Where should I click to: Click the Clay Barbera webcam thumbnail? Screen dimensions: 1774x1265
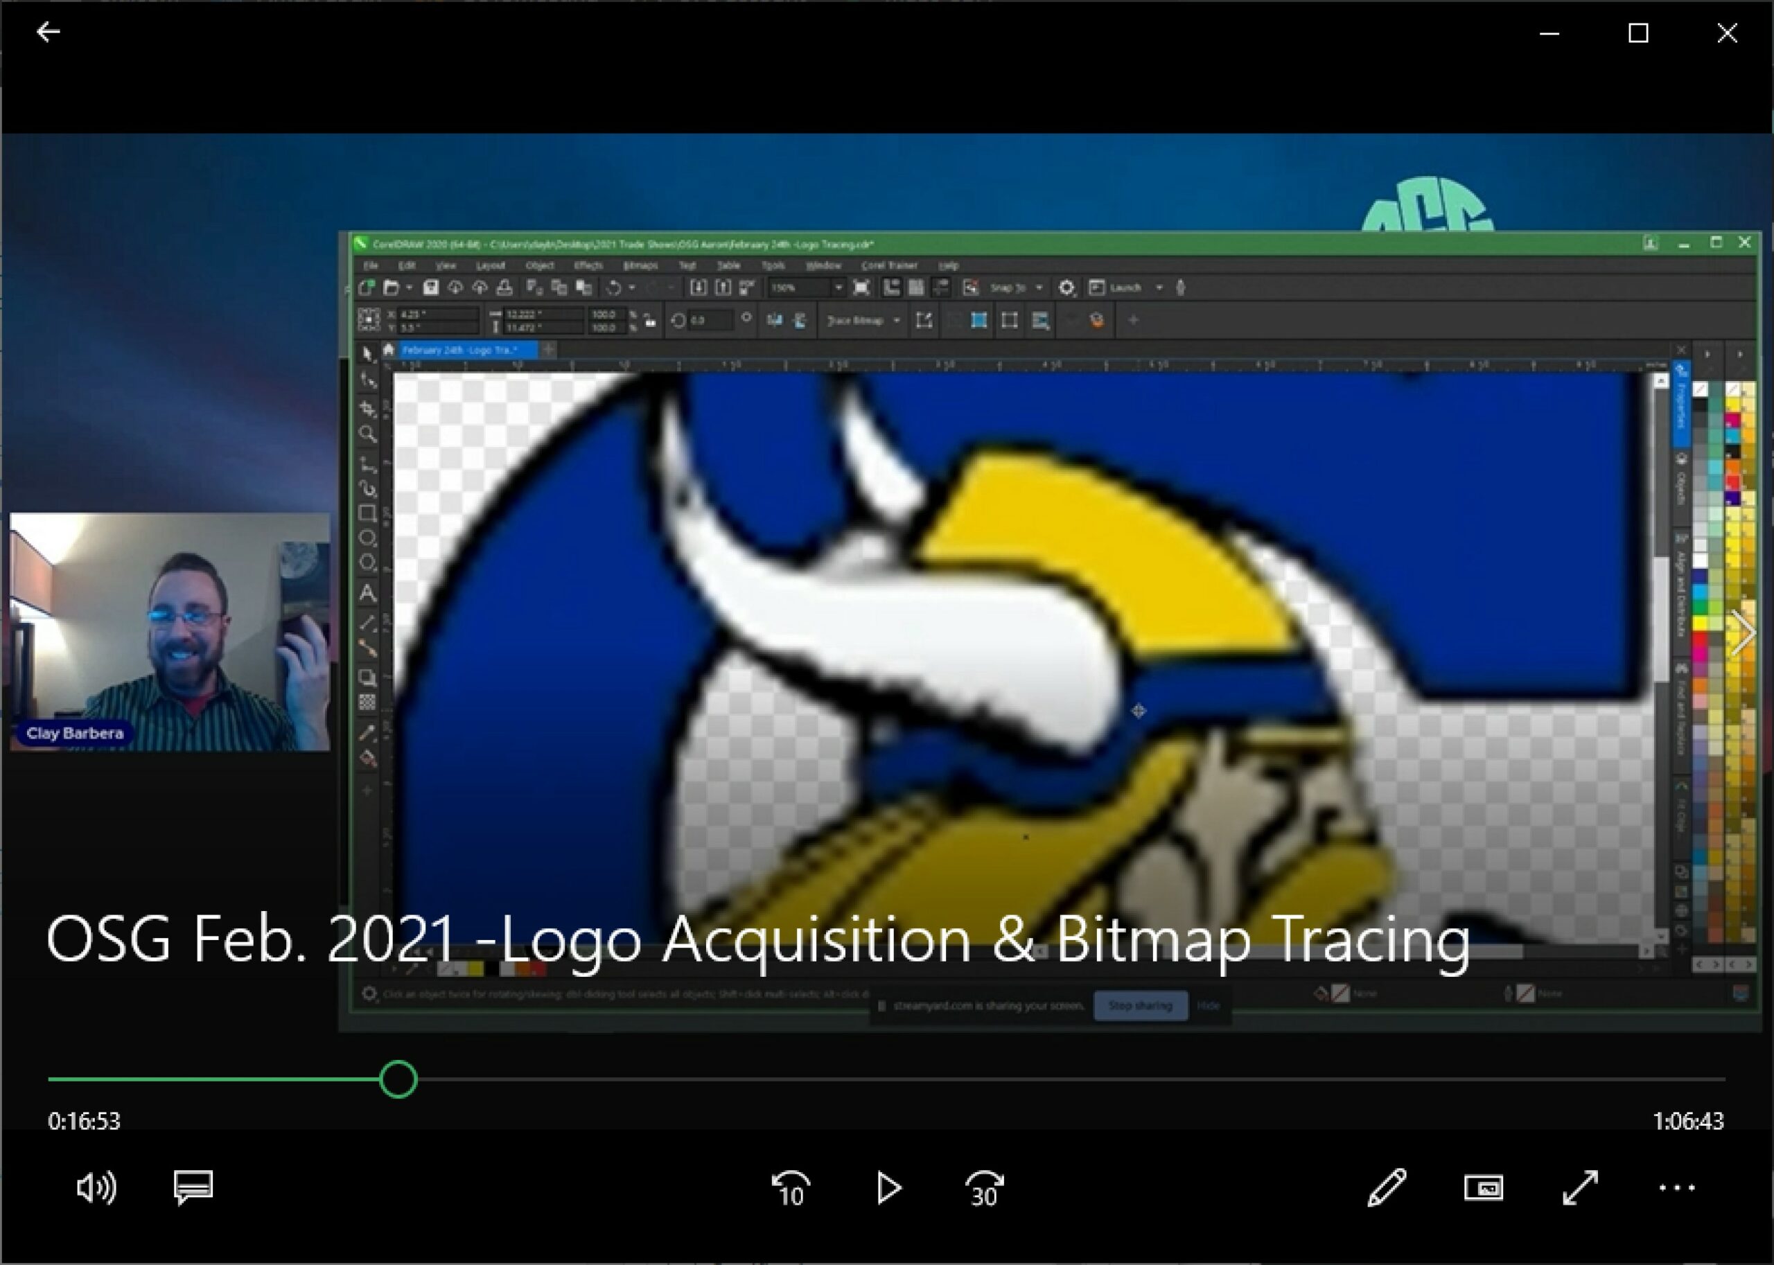coord(170,632)
